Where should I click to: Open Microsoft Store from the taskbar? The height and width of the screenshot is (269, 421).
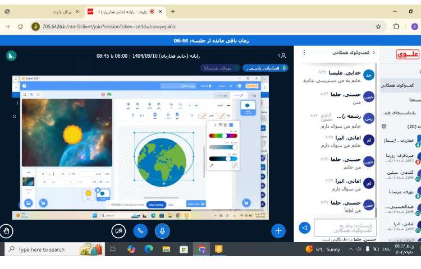(x=184, y=249)
